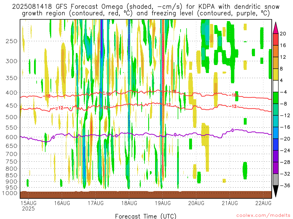Click the colorbar value -16
The width and height of the screenshot is (293, 219).
285,127
